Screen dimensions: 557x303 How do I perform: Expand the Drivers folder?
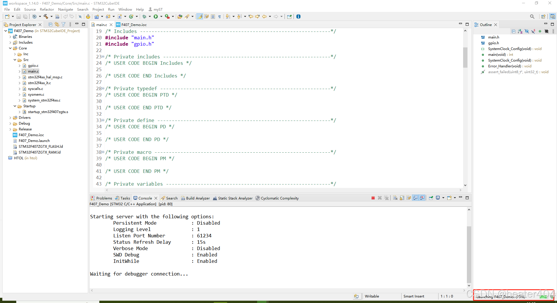coord(10,118)
